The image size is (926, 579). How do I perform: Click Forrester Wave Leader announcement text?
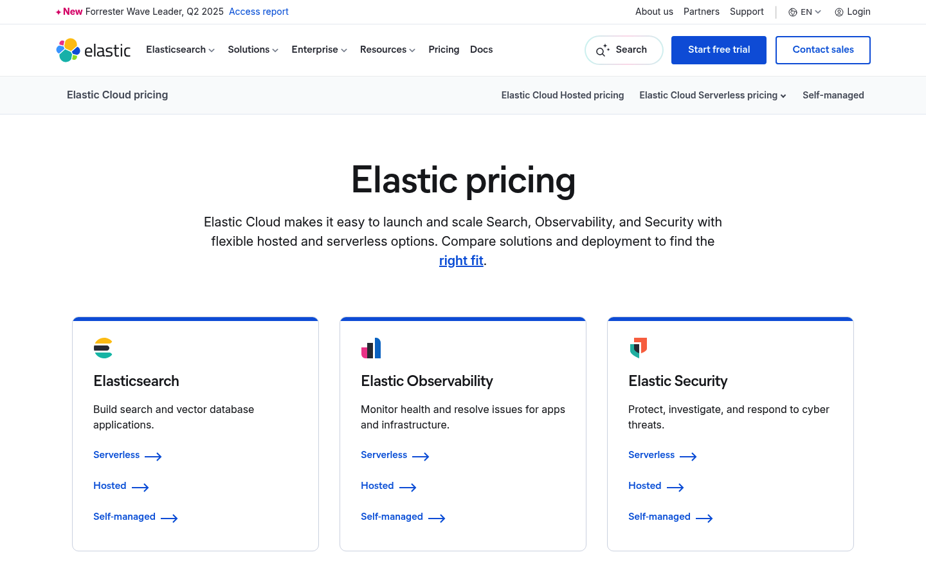pyautogui.click(x=154, y=12)
